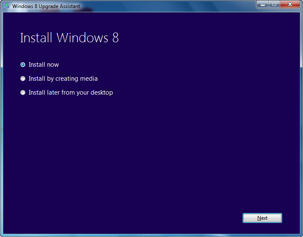Choose Install by creating media option
Image resolution: width=303 pixels, height=237 pixels.
click(23, 79)
